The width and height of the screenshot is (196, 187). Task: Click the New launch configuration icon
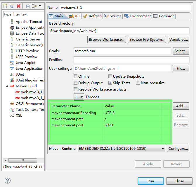(x=5, y=6)
